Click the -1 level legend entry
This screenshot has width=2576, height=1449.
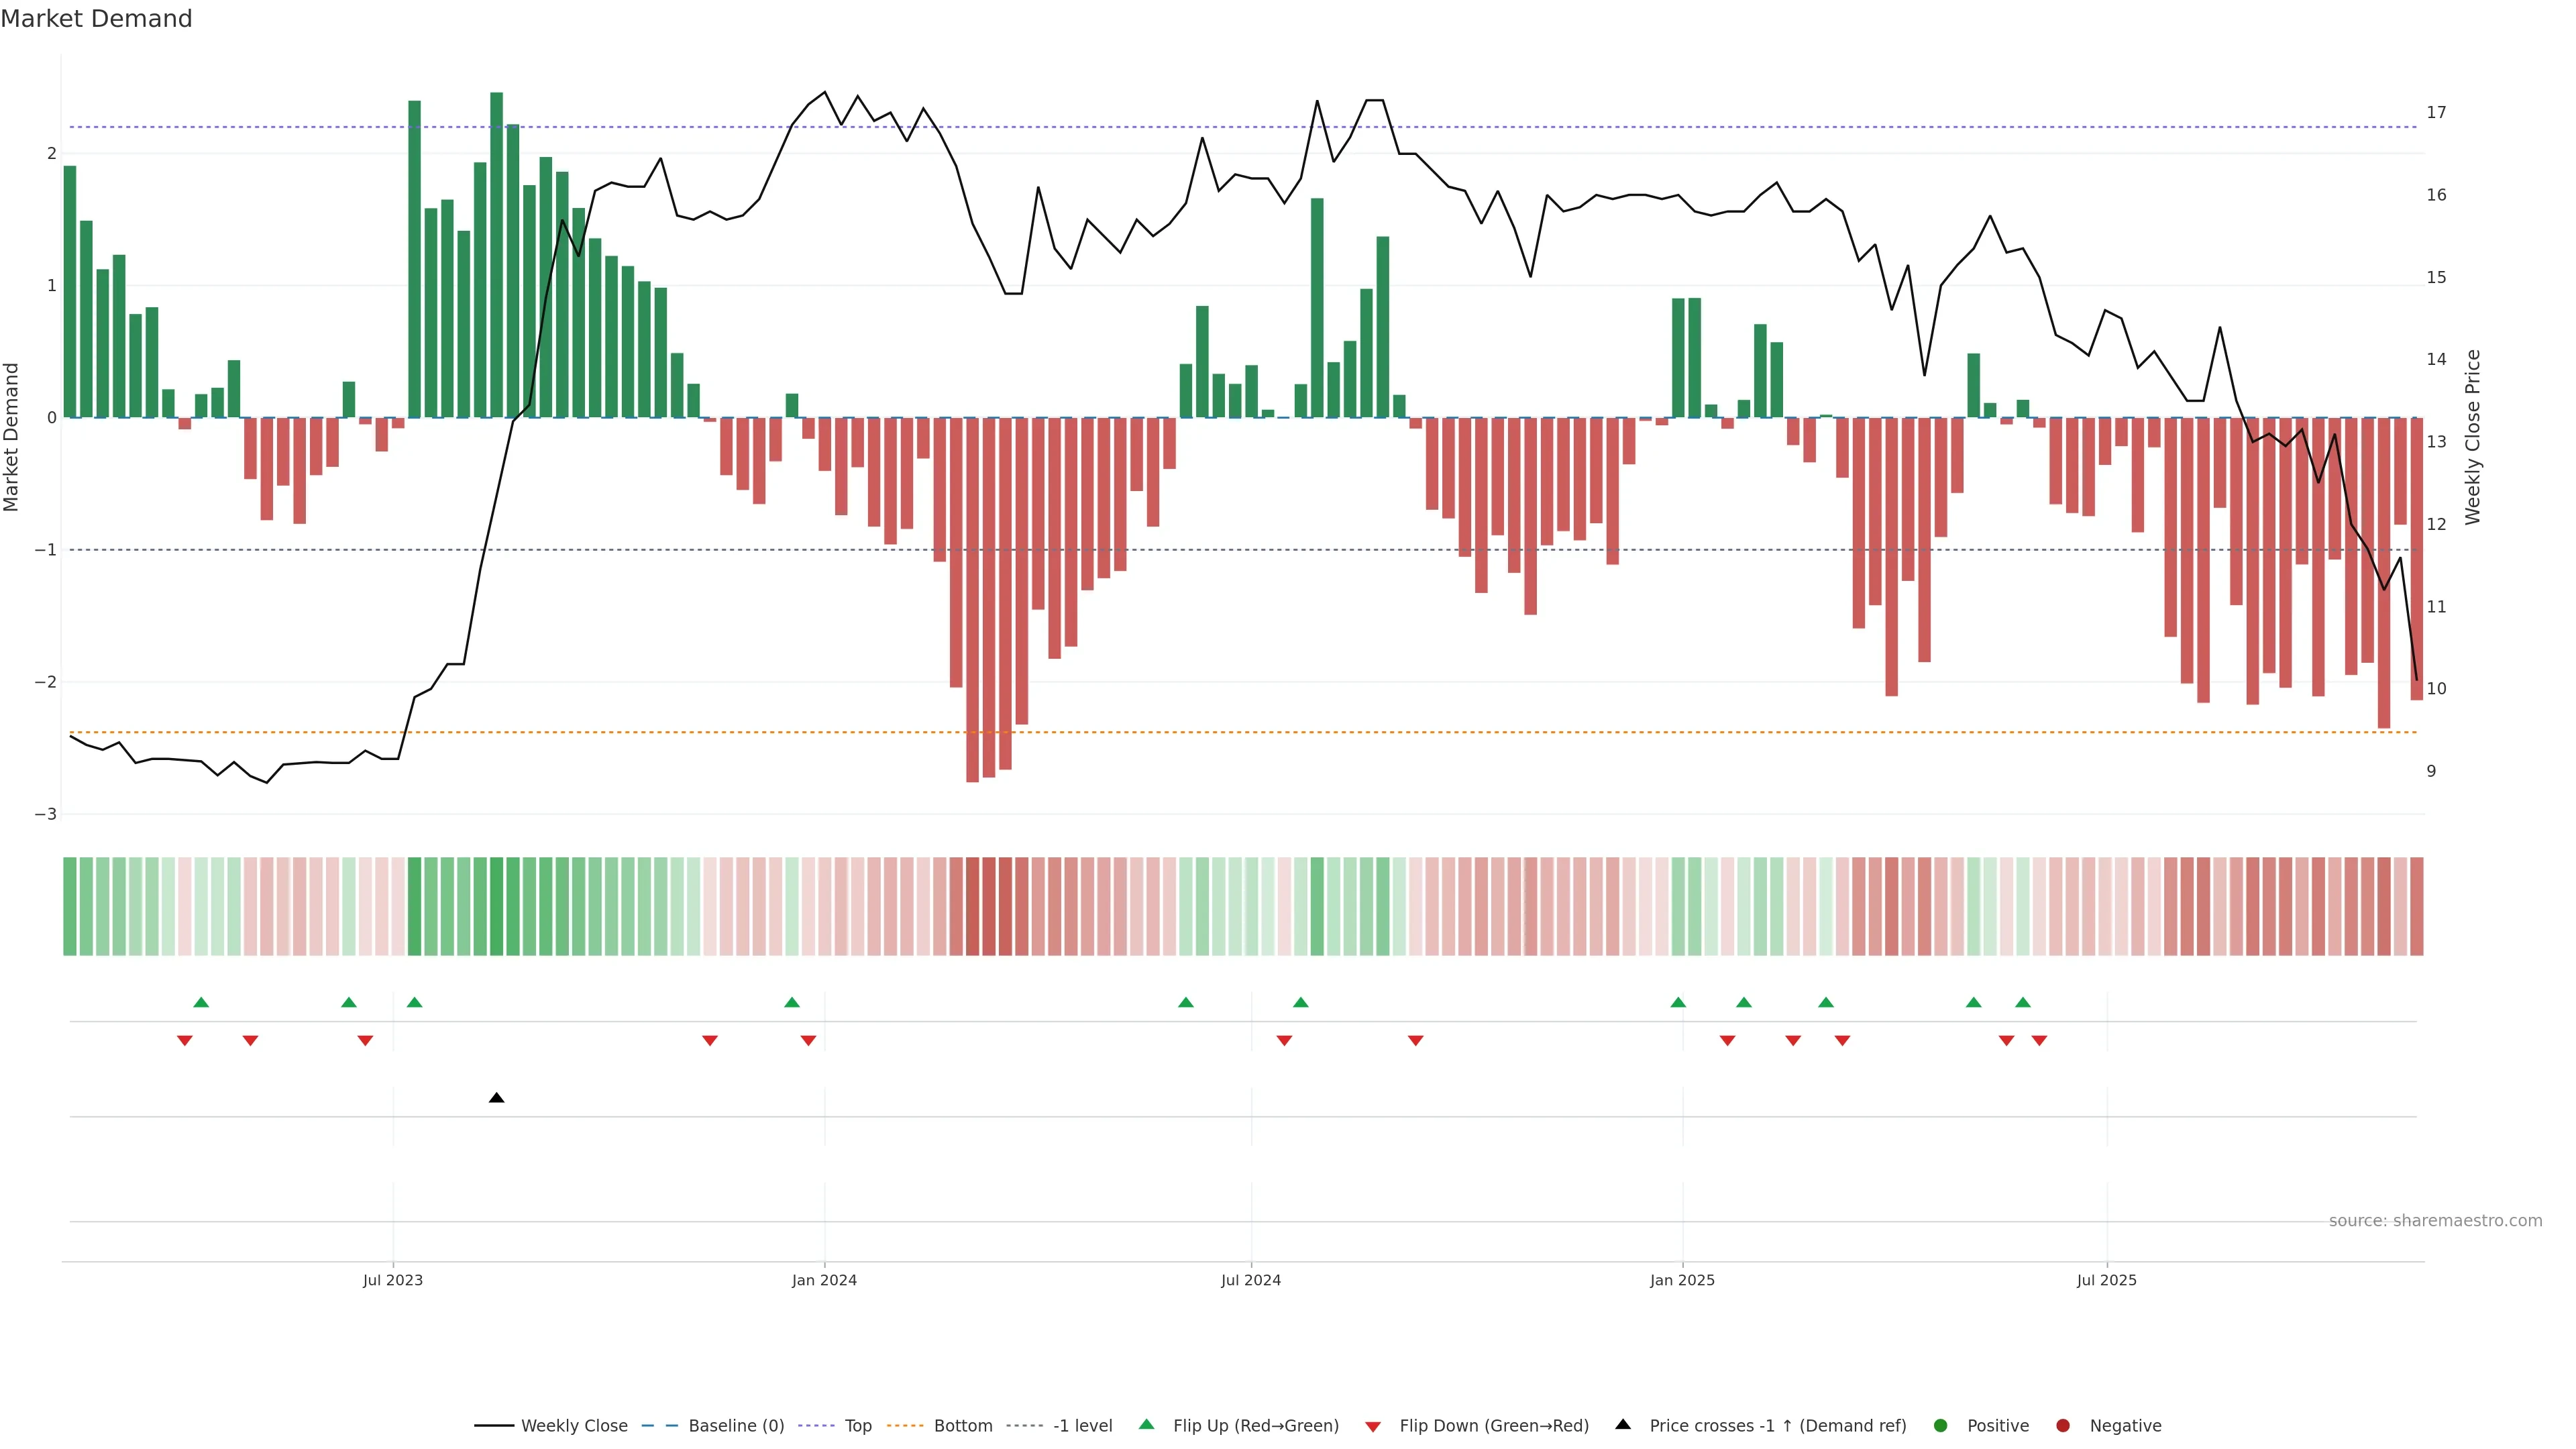[x=1082, y=1426]
